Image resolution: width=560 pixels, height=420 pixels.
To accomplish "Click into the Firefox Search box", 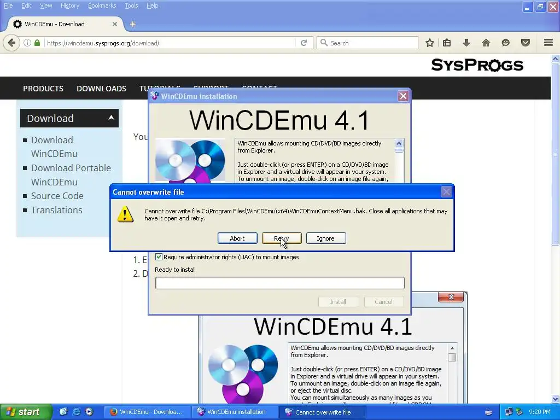I will 367,43.
